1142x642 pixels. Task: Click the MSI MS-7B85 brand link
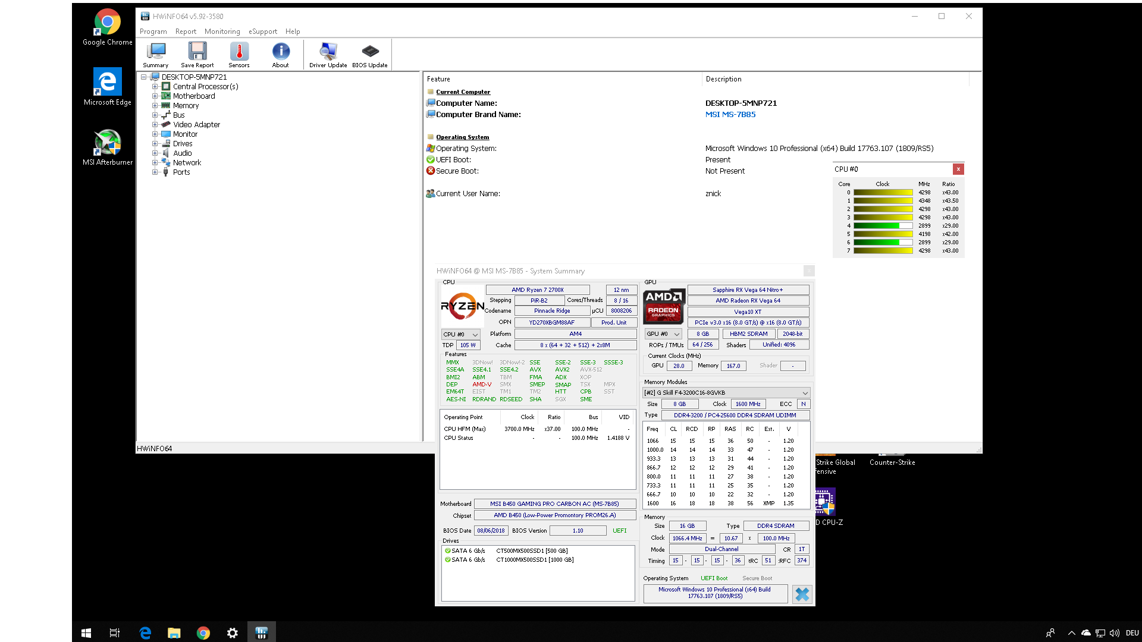pos(730,115)
